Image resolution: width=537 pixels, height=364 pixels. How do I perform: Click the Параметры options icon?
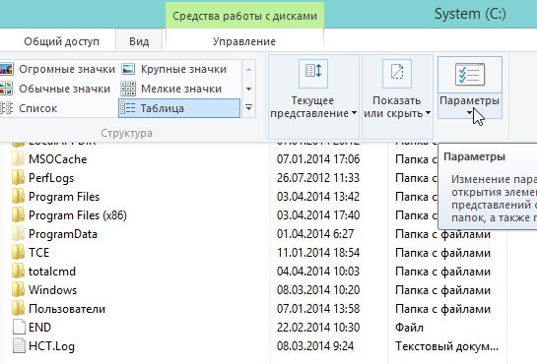coord(470,74)
